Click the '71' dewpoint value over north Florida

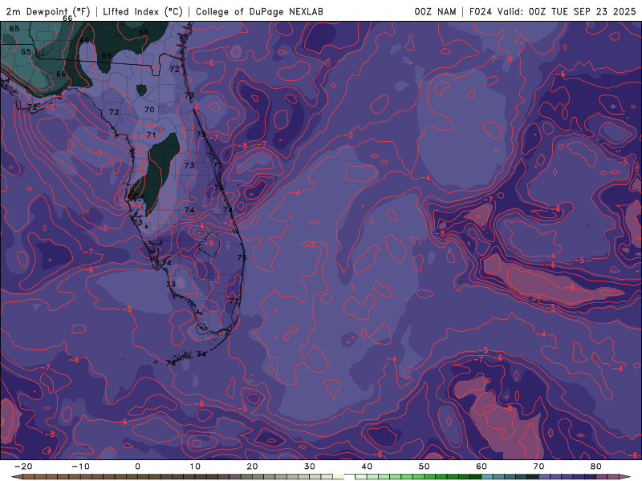coord(151,135)
